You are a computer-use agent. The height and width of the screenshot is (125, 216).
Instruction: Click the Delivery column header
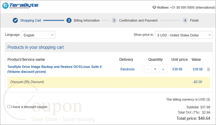(126, 60)
